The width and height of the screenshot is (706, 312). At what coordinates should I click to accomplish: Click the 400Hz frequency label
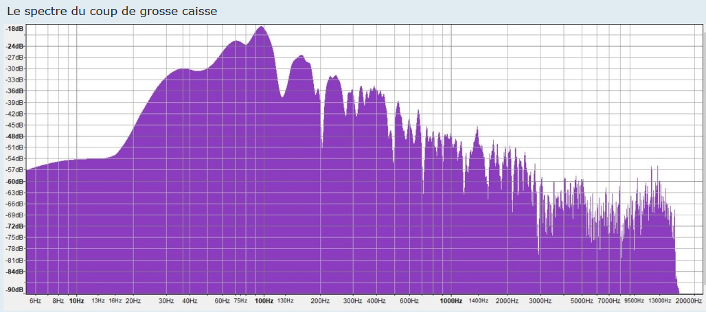pyautogui.click(x=376, y=300)
